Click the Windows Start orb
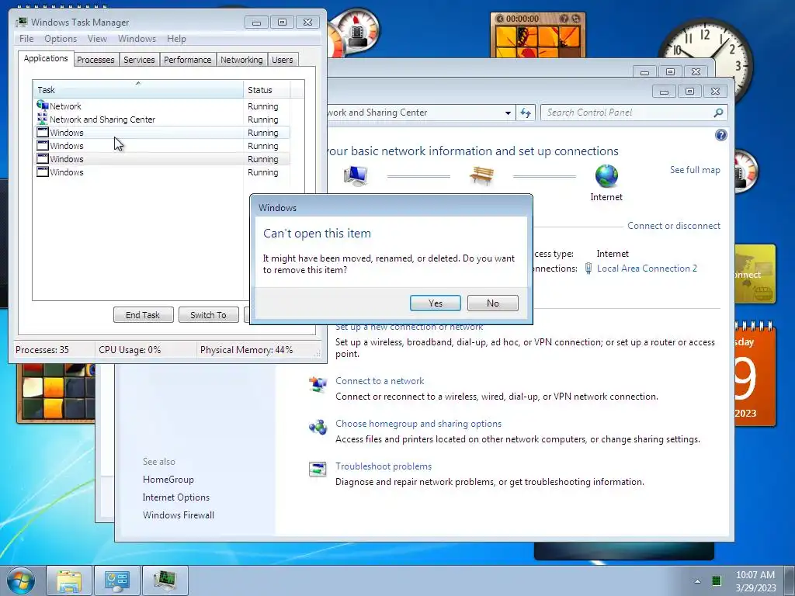The height and width of the screenshot is (596, 795). click(x=21, y=580)
